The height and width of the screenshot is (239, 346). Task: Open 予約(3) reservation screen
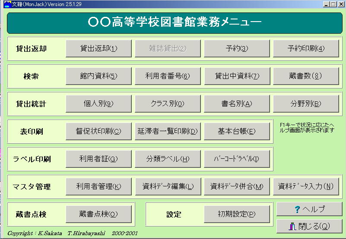[237, 48]
